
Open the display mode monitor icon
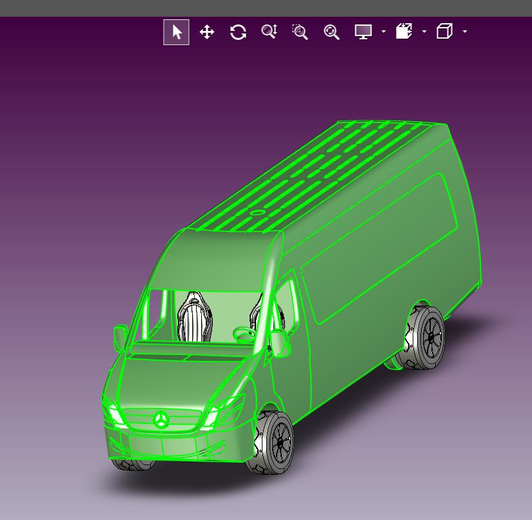tap(363, 32)
